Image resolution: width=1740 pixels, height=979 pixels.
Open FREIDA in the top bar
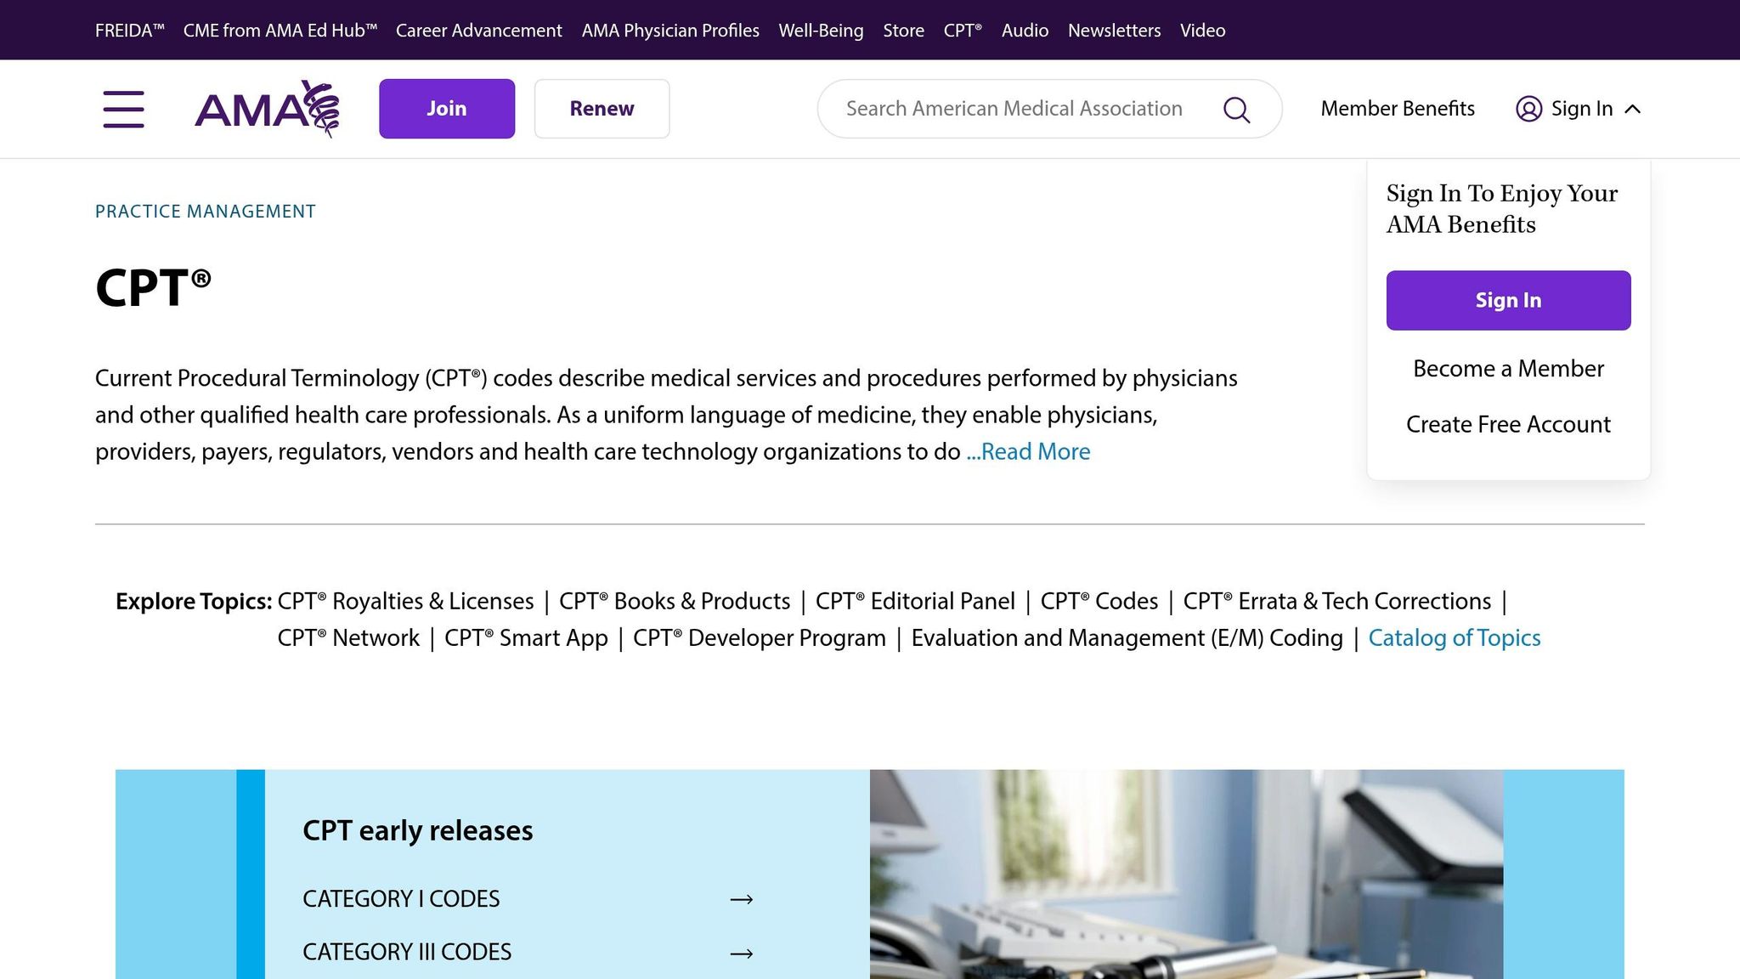point(129,31)
